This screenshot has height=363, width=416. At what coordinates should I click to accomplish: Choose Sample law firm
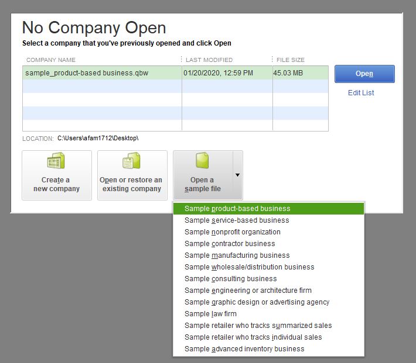pos(268,314)
